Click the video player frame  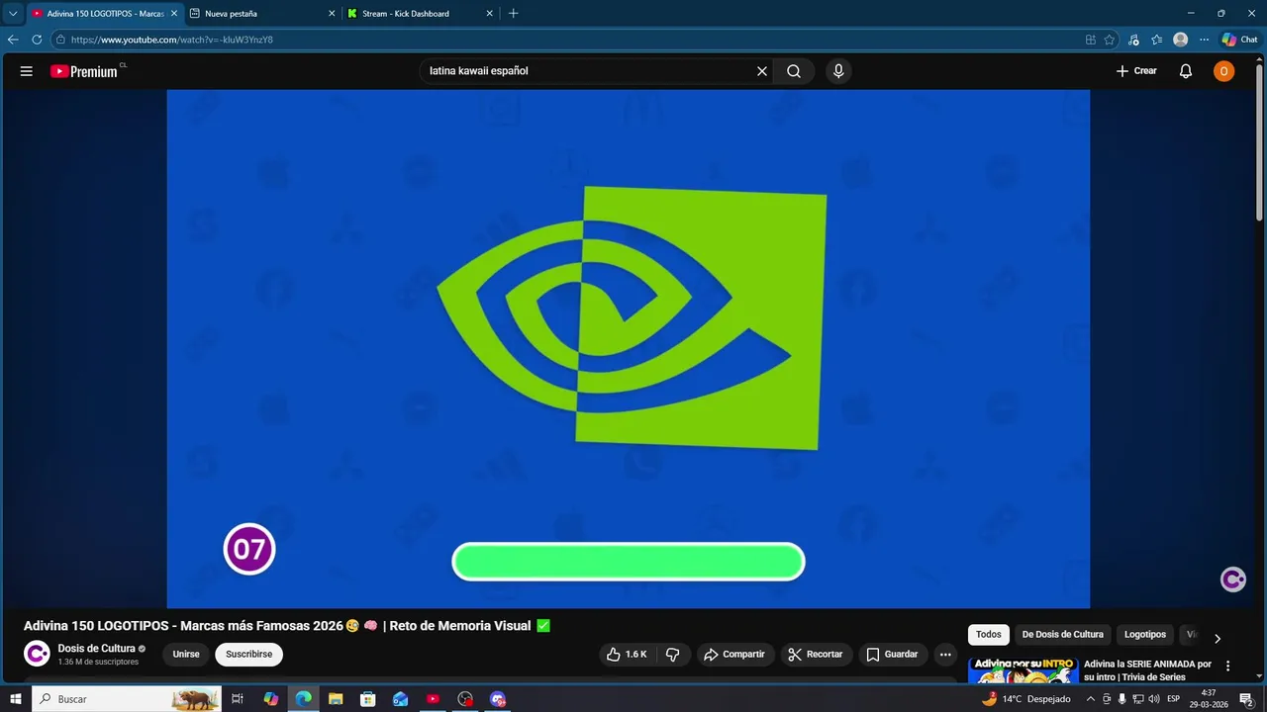coord(629,349)
